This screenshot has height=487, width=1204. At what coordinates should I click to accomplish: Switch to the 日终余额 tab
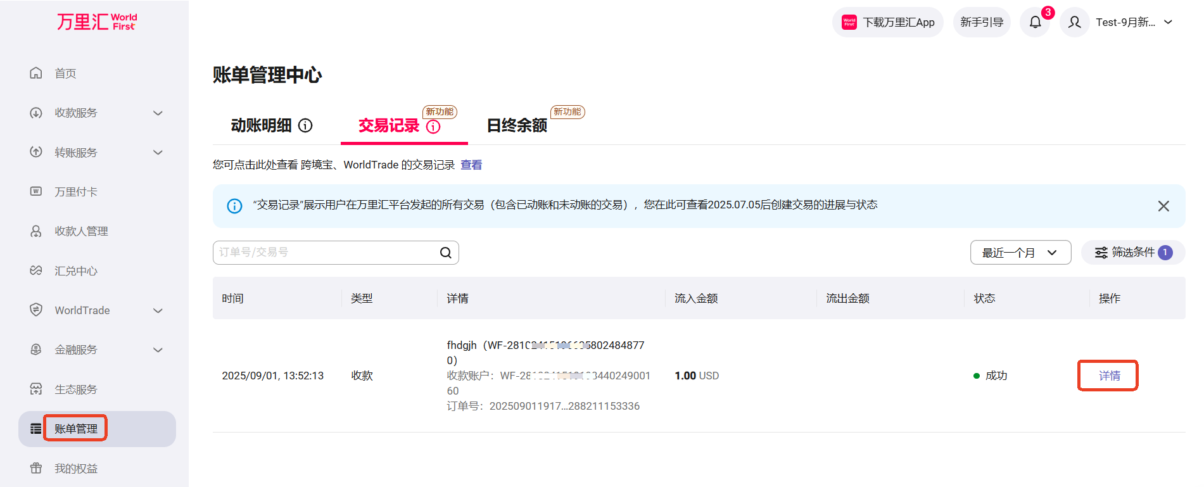click(x=516, y=125)
